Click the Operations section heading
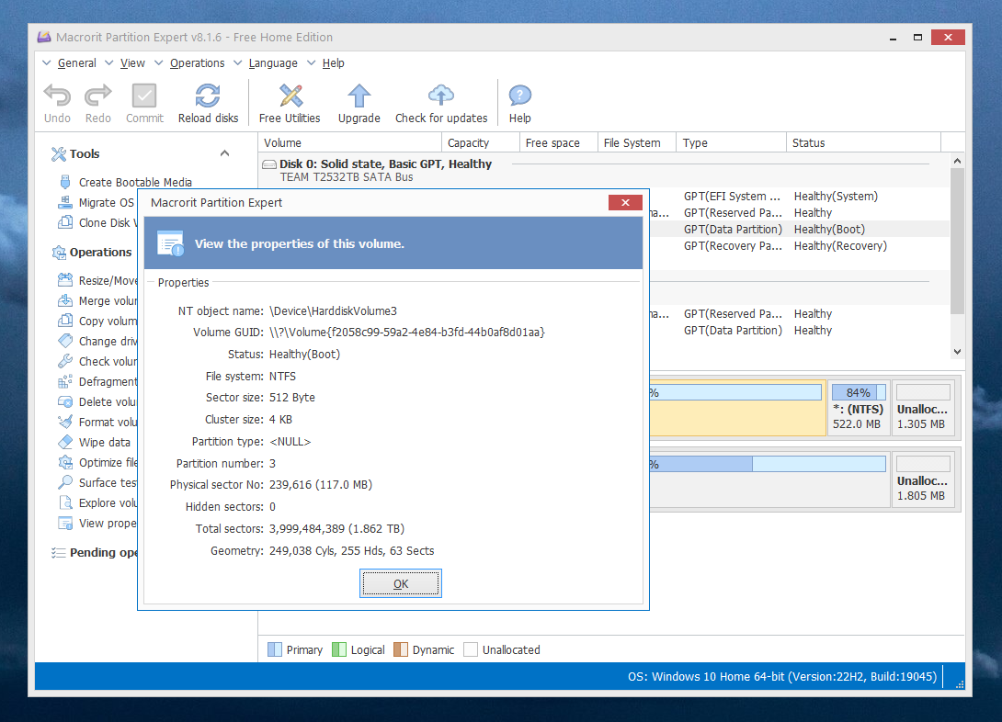Image resolution: width=1002 pixels, height=722 pixels. click(x=100, y=253)
